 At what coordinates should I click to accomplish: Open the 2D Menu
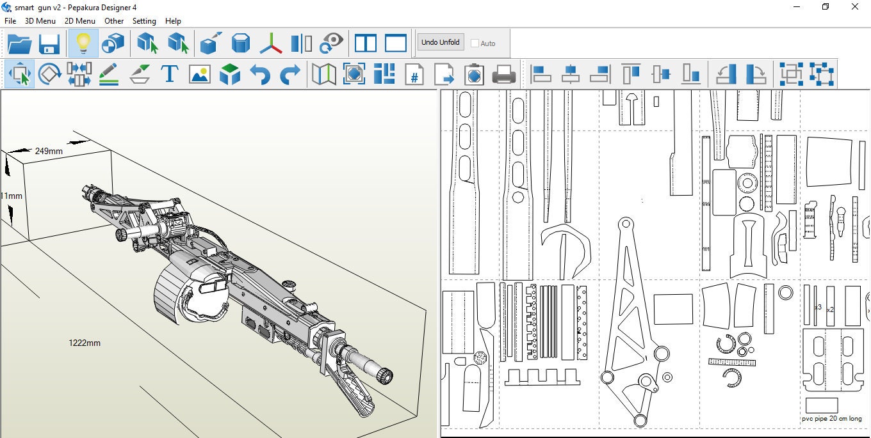(x=80, y=20)
